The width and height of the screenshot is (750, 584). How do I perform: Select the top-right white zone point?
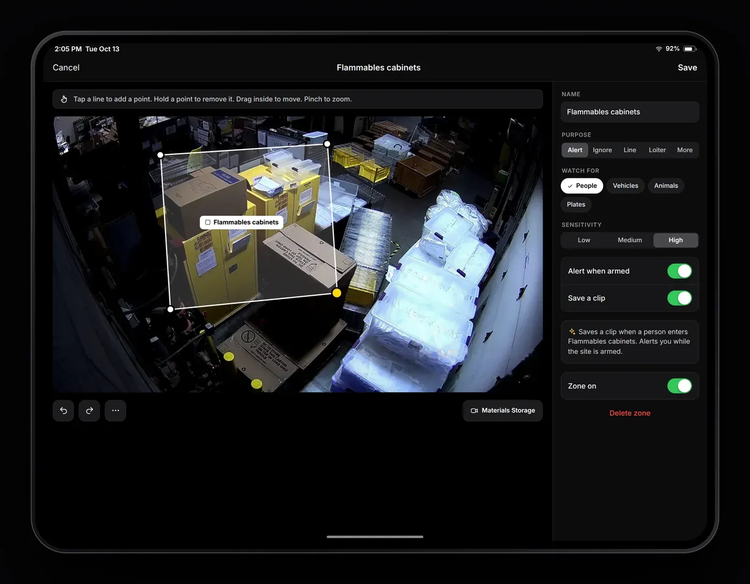click(x=327, y=144)
